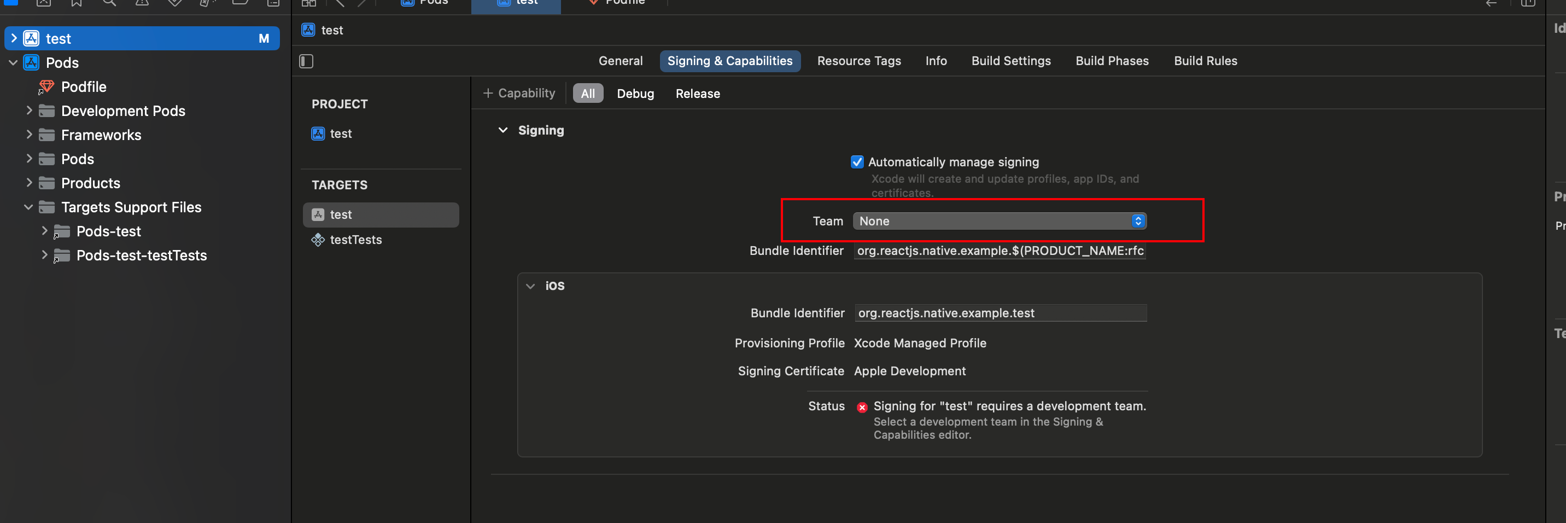1566x523 pixels.
Task: Add a capability with + Capability
Action: (x=518, y=93)
